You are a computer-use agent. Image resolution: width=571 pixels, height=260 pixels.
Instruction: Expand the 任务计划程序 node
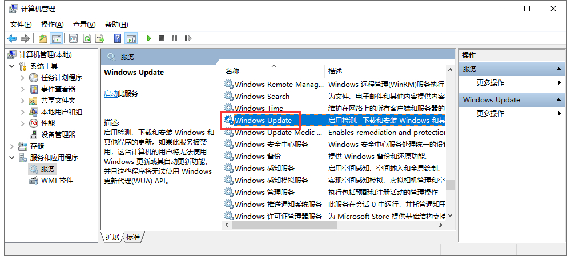[23, 78]
